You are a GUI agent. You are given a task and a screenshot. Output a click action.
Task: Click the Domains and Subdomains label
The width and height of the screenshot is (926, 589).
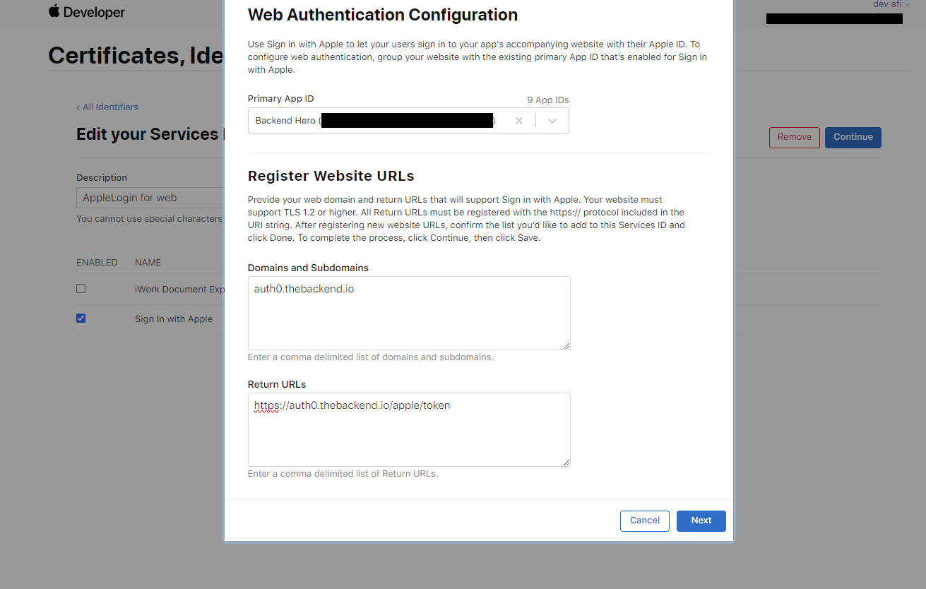coord(308,268)
